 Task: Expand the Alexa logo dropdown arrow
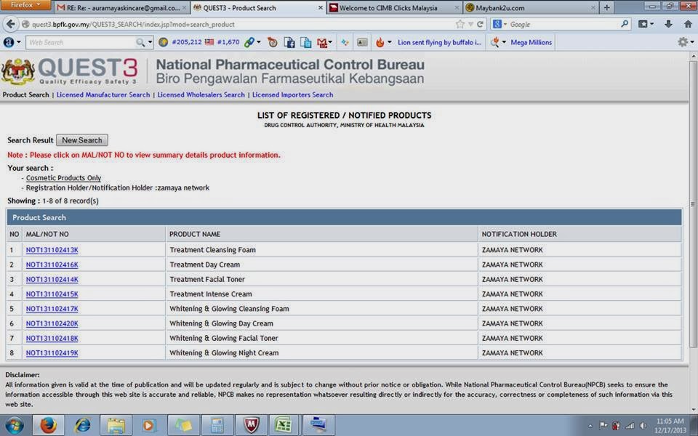19,42
